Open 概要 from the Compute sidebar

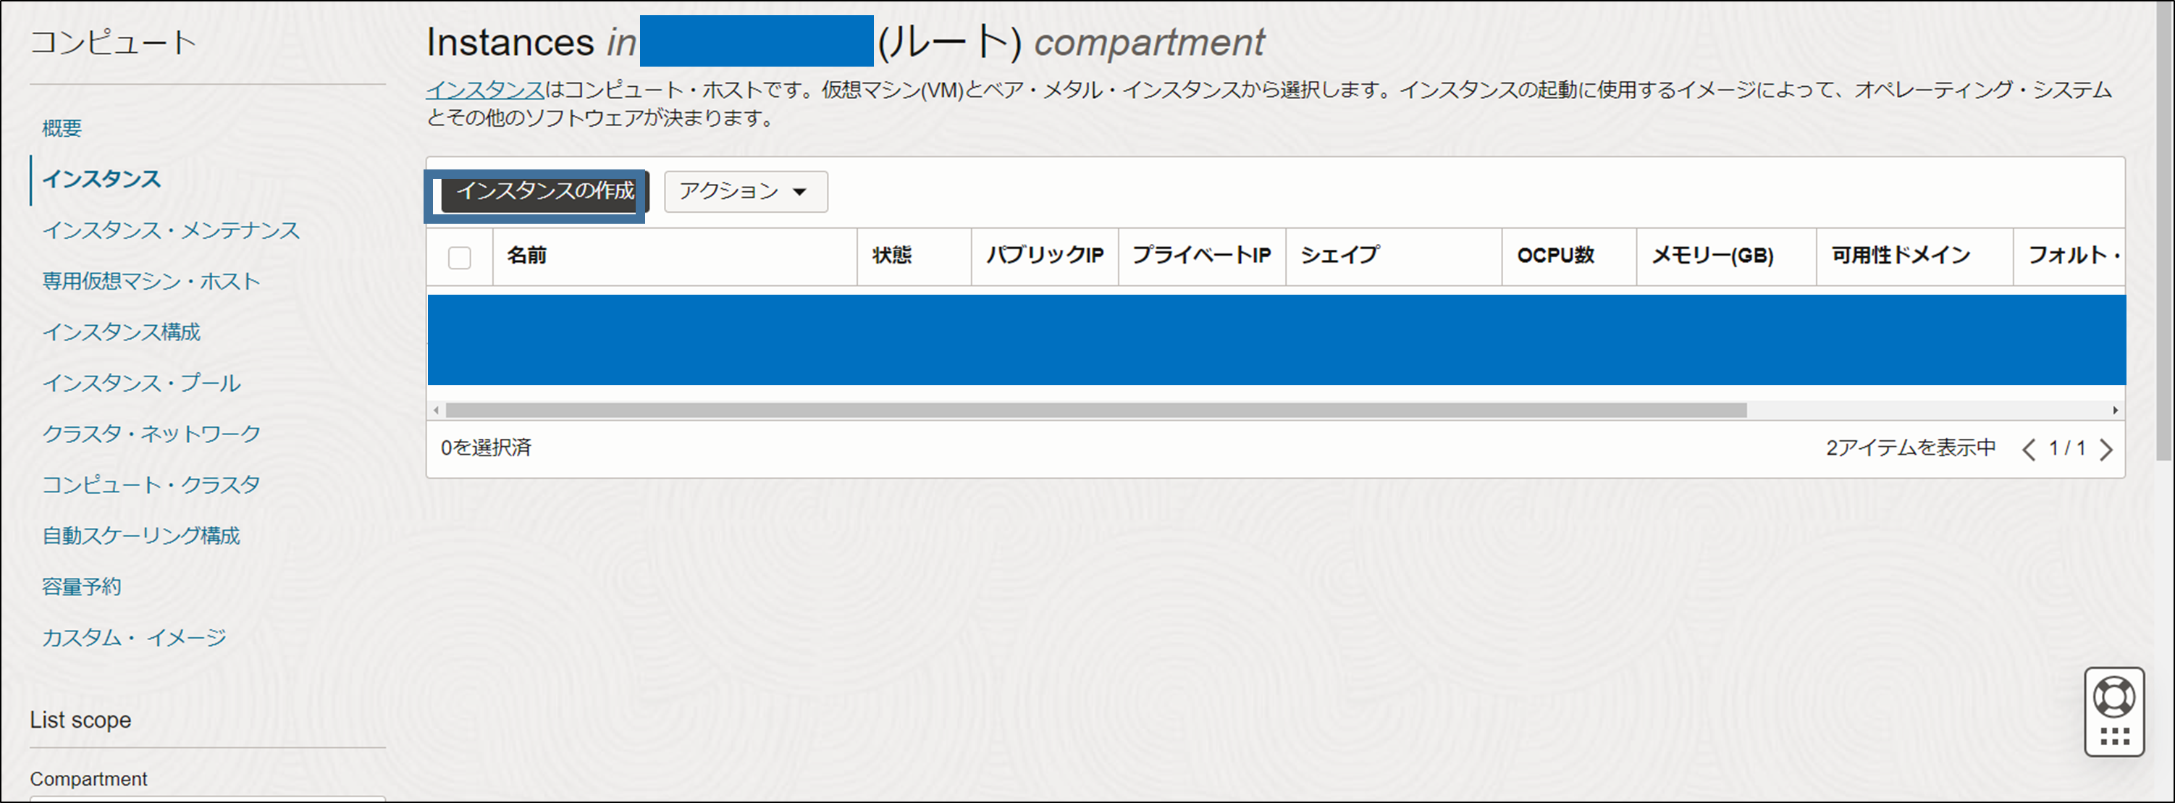click(x=62, y=128)
